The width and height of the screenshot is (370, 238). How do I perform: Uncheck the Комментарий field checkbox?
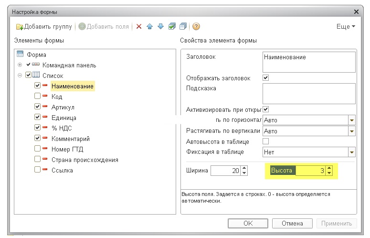[x=38, y=138]
